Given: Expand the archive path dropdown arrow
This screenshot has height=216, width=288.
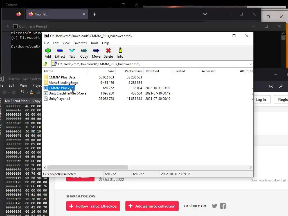Looking at the screenshot, I should click(251, 64).
